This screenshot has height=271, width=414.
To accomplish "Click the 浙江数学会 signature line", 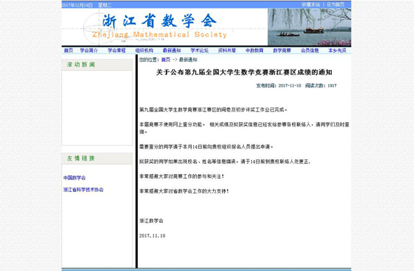I will coord(151,221).
